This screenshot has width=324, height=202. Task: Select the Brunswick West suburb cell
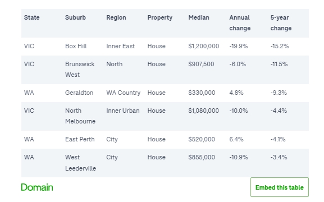[80, 70]
